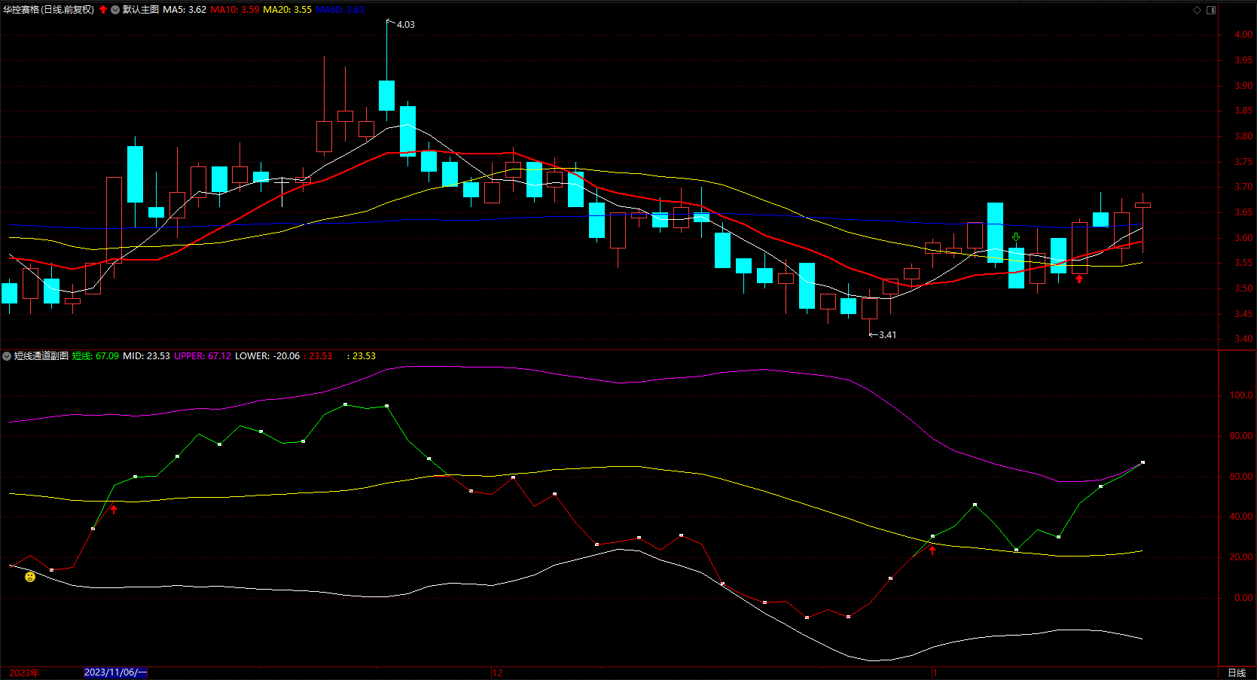The height and width of the screenshot is (680, 1257).
Task: Click the 日线 period button at bottom right
Action: pyautogui.click(x=1237, y=672)
